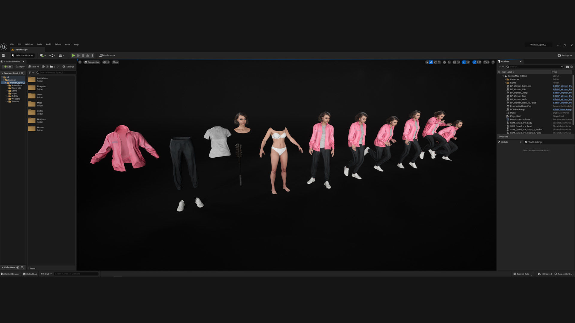
Task: Search collections magnifier icon
Action: point(22,267)
